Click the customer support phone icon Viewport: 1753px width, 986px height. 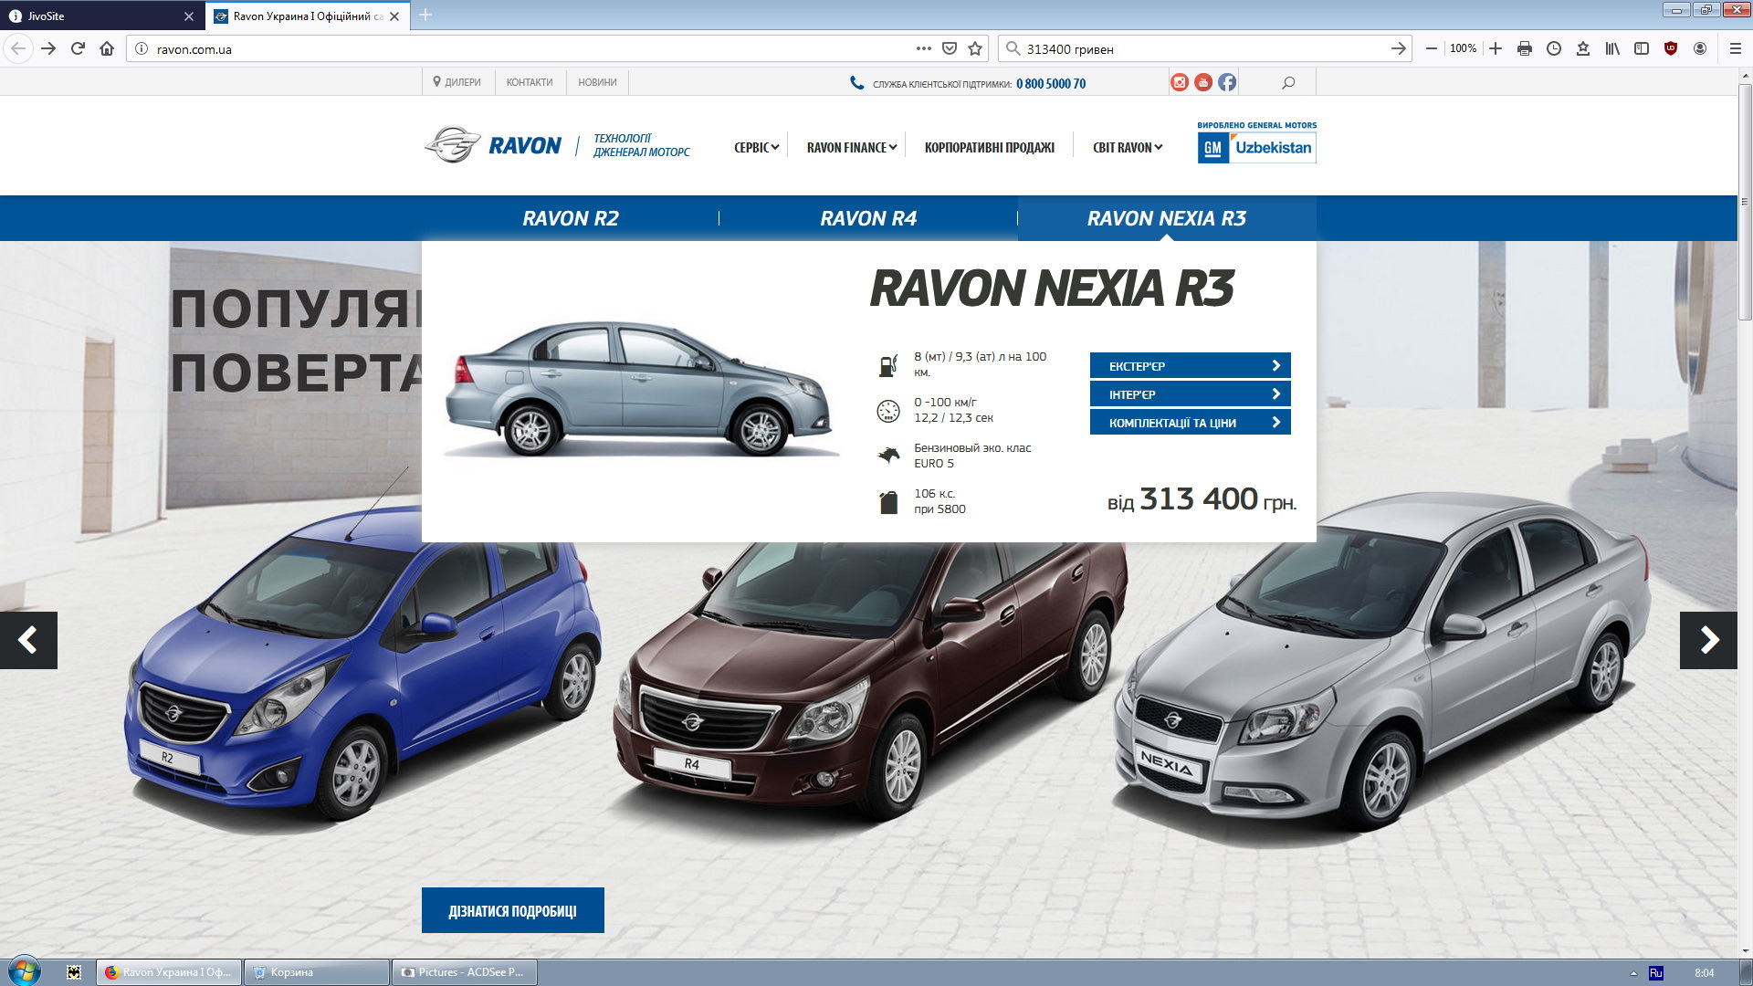point(856,82)
